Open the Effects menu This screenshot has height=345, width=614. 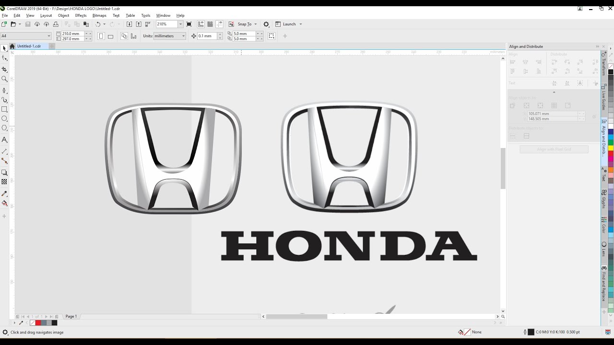pos(81,15)
